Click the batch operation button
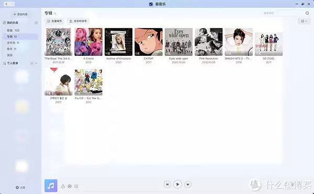Viewport: 314px width, 194px height. [x=54, y=21]
